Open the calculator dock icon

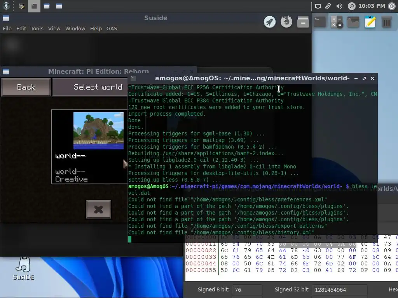tap(337, 22)
